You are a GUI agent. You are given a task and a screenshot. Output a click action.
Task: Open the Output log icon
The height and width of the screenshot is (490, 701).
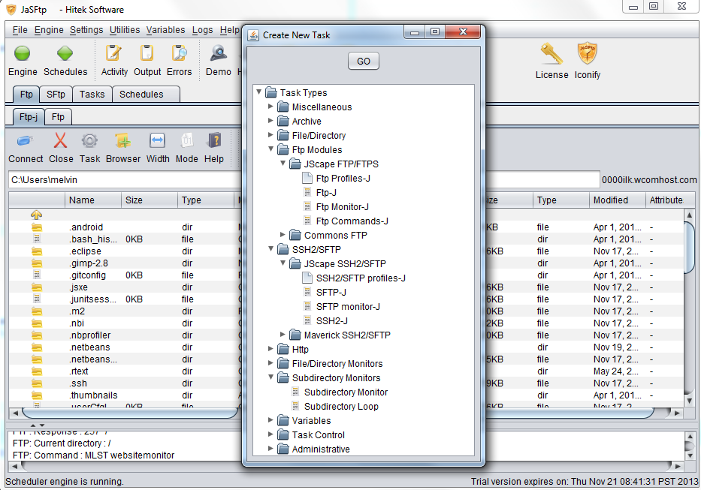[147, 53]
